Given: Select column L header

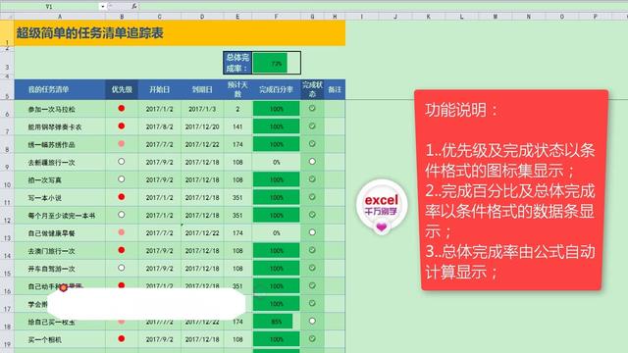Looking at the screenshot, I should [461, 17].
